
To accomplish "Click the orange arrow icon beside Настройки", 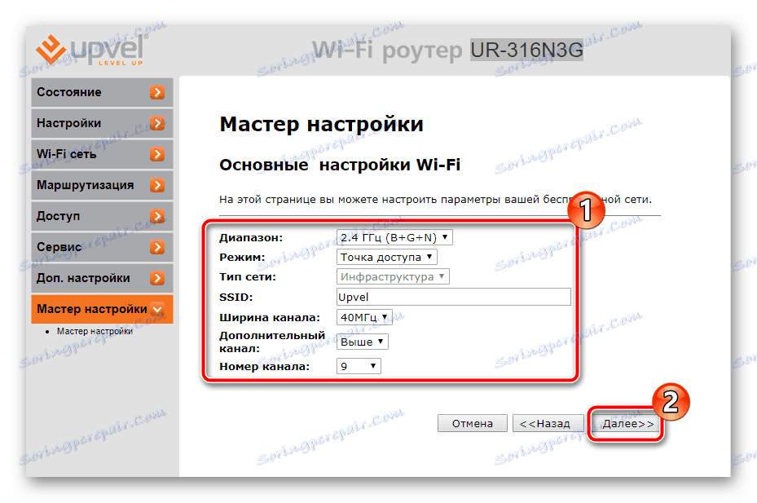I will click(x=157, y=123).
